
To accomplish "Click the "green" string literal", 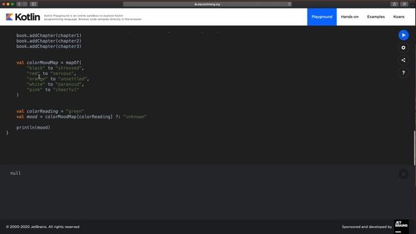I will click(x=75, y=111).
